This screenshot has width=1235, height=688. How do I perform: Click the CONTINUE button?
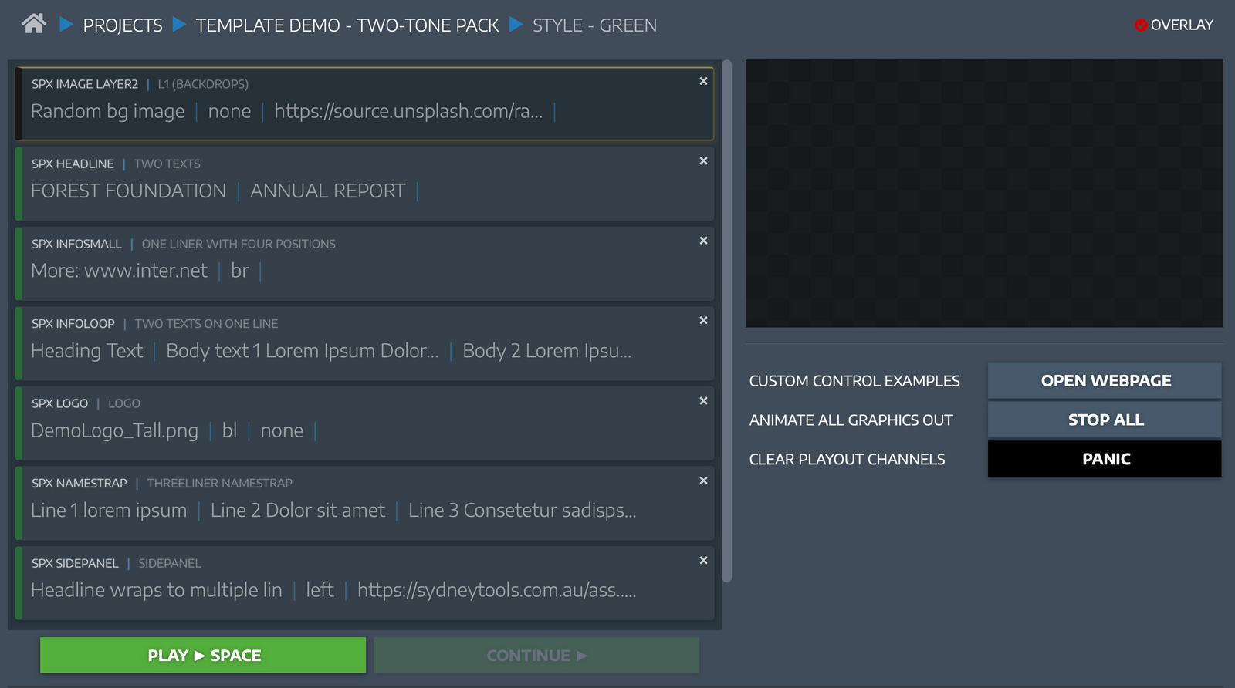(x=536, y=656)
